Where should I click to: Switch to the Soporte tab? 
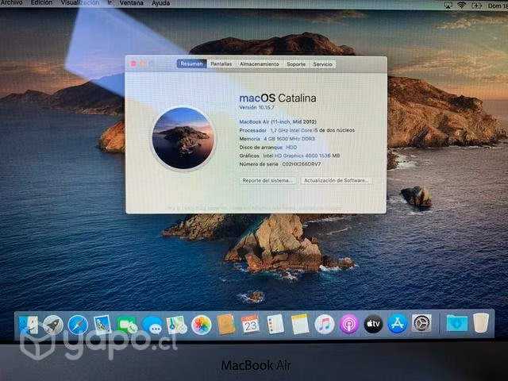pyautogui.click(x=296, y=64)
